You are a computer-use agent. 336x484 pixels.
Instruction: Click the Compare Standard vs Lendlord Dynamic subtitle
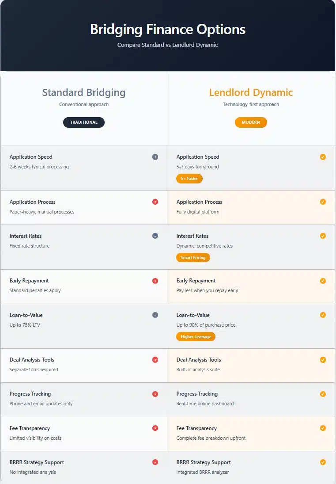tap(168, 45)
